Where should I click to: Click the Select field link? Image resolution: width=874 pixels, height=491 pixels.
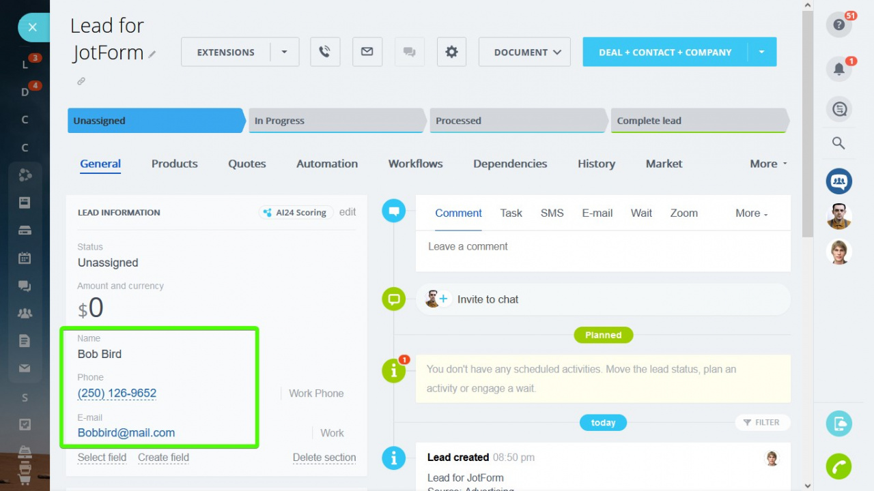click(102, 458)
